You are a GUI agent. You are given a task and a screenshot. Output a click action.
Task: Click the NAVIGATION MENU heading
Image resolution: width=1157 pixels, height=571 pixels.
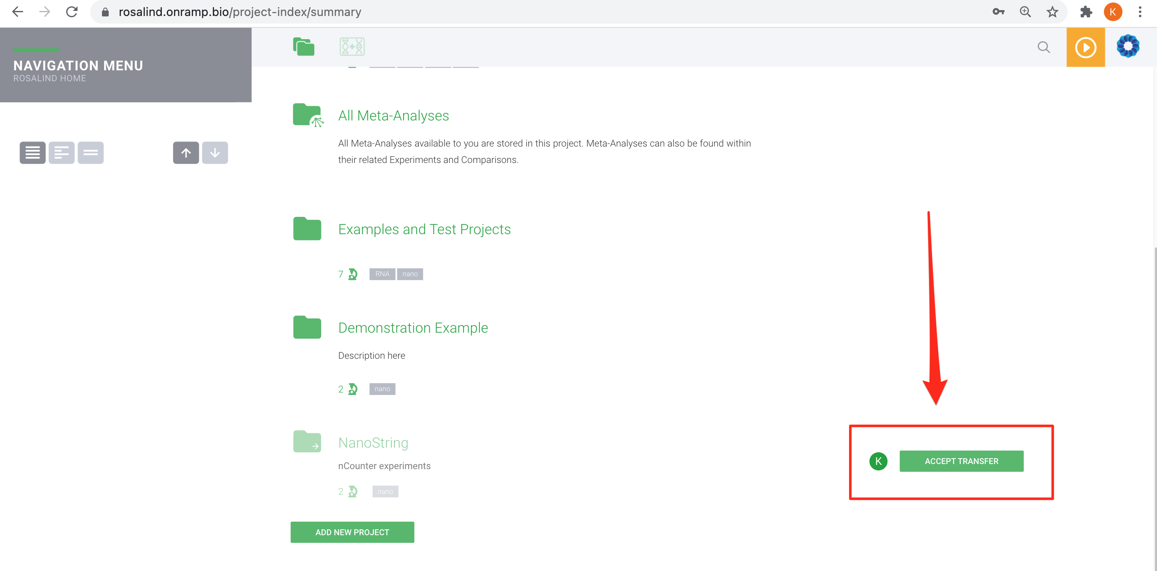[78, 66]
